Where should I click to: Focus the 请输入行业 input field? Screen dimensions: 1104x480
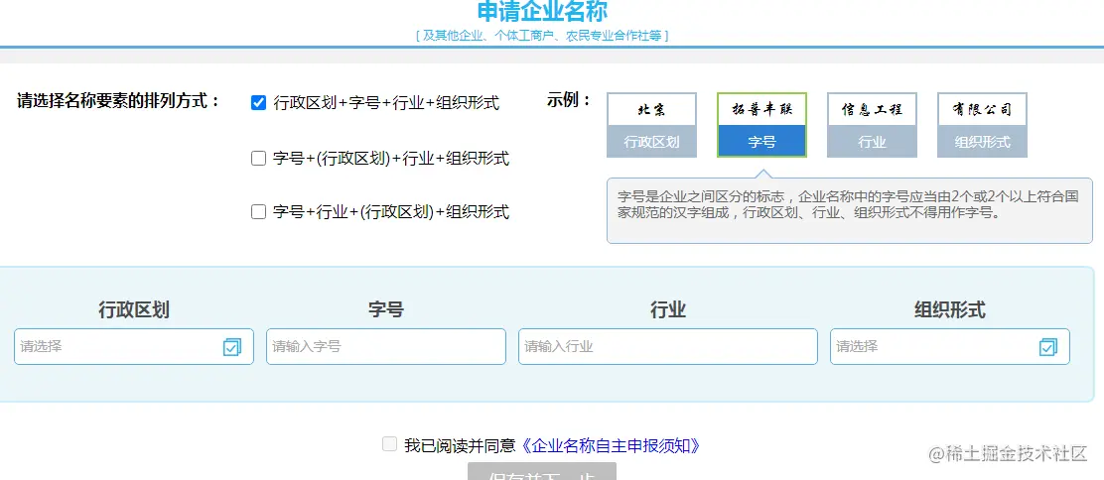[668, 346]
